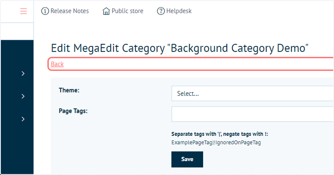Open the Helpdesk text link

[179, 11]
